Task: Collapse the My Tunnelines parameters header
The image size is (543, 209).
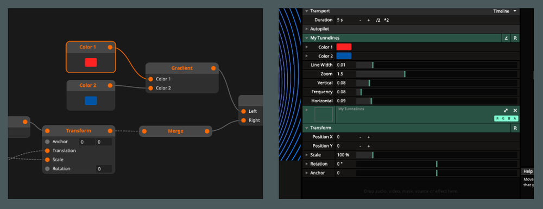Action: (306, 38)
